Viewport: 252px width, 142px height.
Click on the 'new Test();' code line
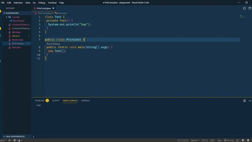[57, 51]
